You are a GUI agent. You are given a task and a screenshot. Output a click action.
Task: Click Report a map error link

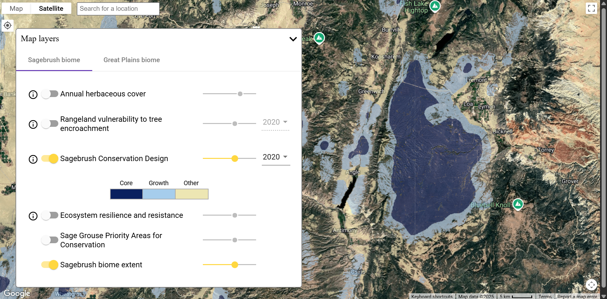click(x=577, y=296)
